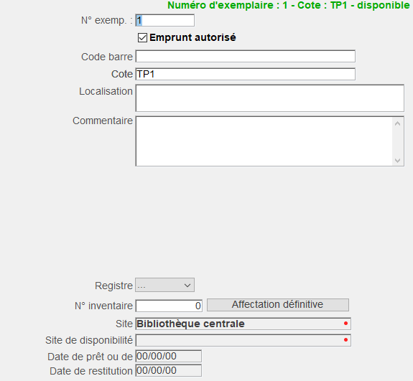
Task: Click the Commentaire scrollbar down arrow
Action: [x=398, y=160]
